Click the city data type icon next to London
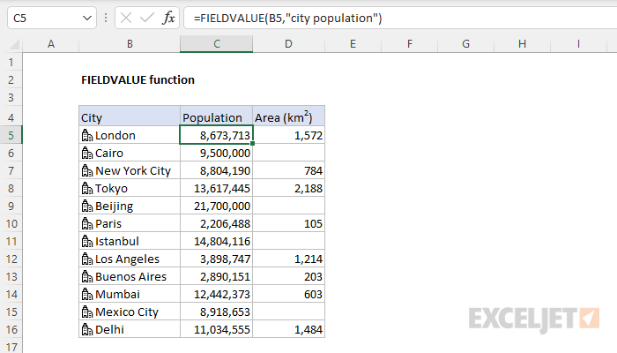The width and height of the screenshot is (617, 353). pyautogui.click(x=87, y=135)
